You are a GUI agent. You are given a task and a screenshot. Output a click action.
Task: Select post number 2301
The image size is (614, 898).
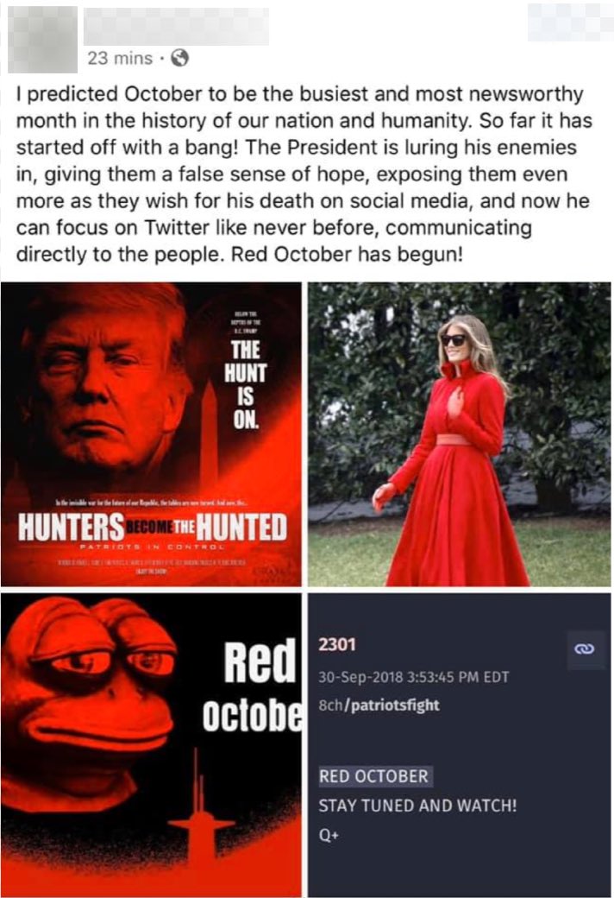point(337,644)
